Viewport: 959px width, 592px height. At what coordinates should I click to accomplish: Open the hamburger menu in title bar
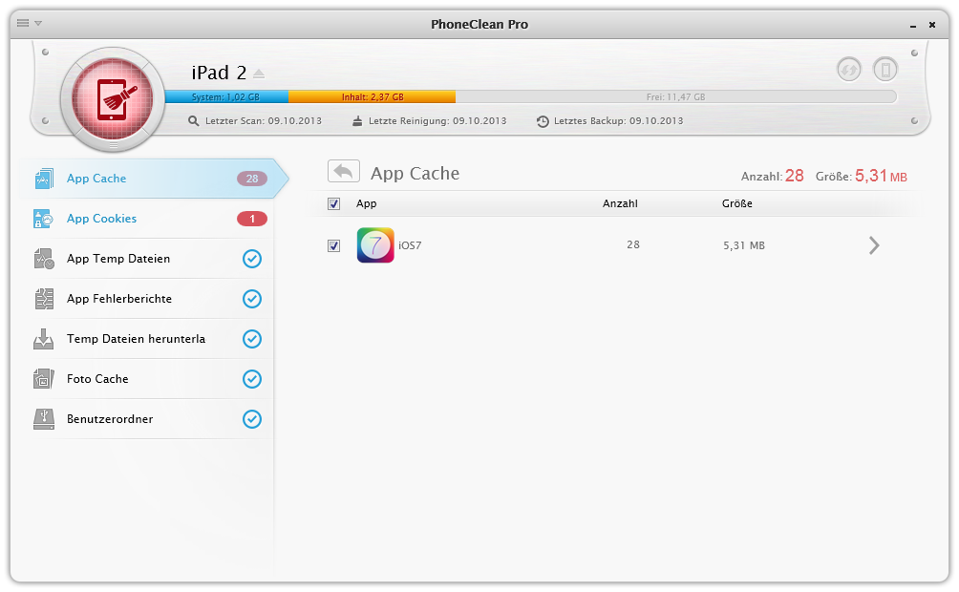pyautogui.click(x=23, y=23)
